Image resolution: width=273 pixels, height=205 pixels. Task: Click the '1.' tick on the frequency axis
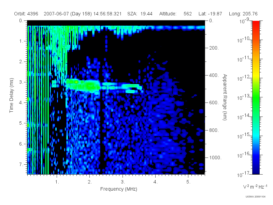point(57,182)
